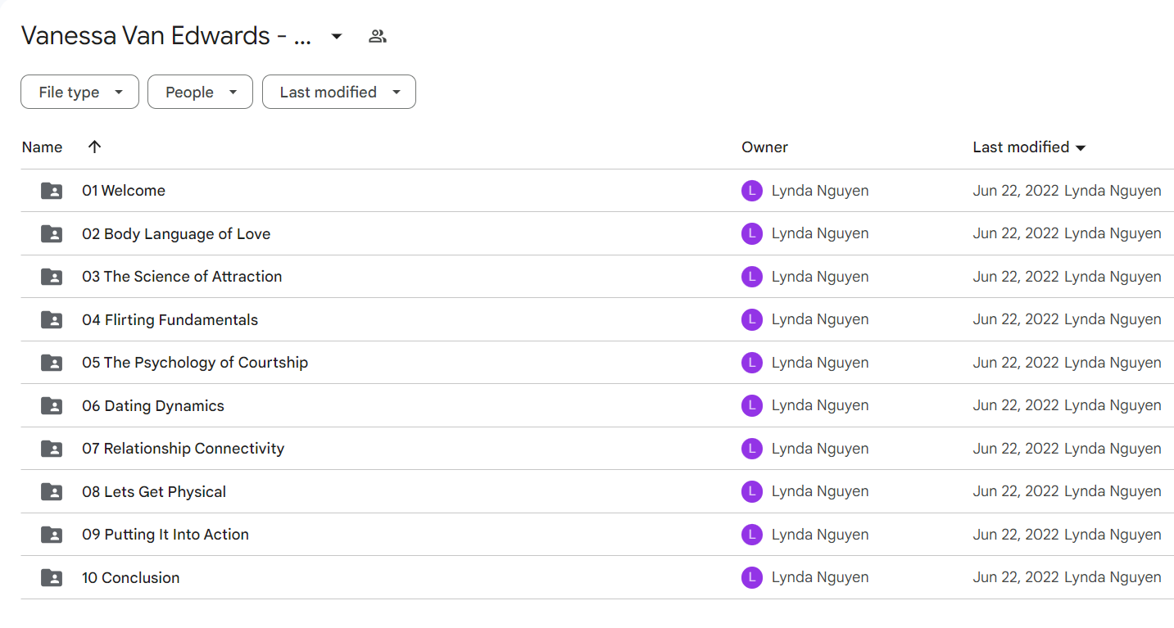
Task: Click shared folder icon for 09 Putting It Into Action
Action: click(x=52, y=535)
